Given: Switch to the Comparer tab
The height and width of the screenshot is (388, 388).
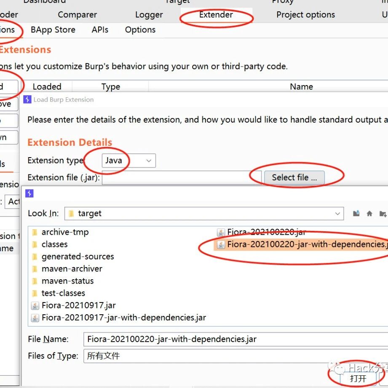Looking at the screenshot, I should 77,15.
